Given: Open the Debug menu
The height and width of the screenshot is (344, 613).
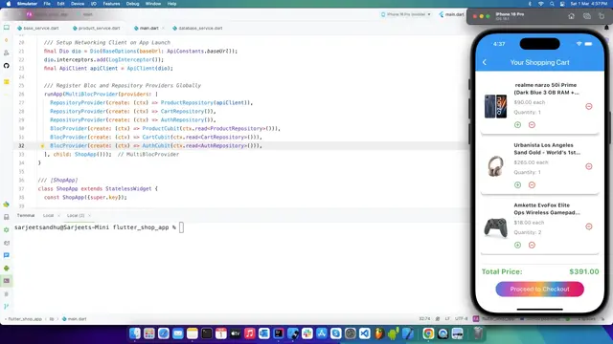Looking at the screenshot, I should [x=132, y=4].
